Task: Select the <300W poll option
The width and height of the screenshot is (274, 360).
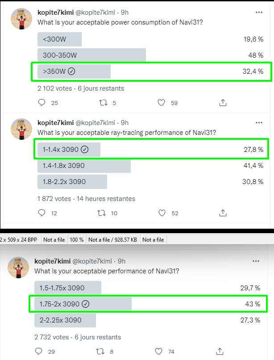Action: (x=59, y=39)
